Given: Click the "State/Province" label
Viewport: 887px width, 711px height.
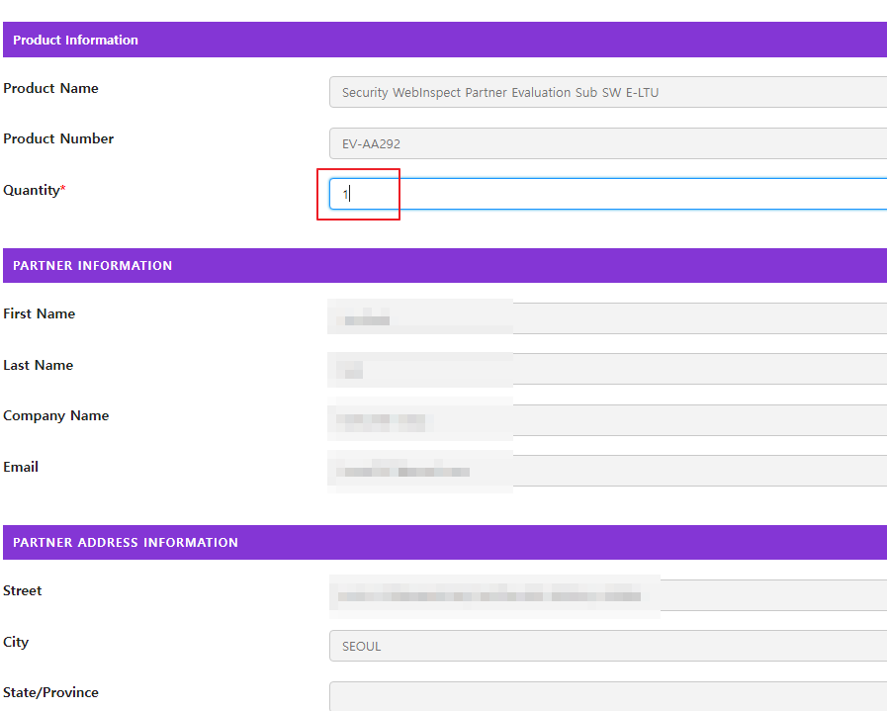Looking at the screenshot, I should (50, 692).
